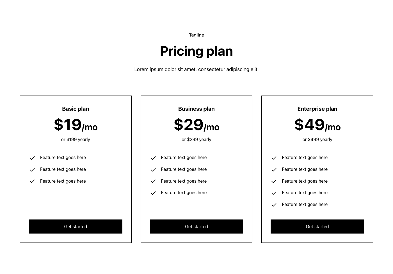This screenshot has width=393, height=274.
Task: Click the $49/mo price
Action: (x=317, y=125)
